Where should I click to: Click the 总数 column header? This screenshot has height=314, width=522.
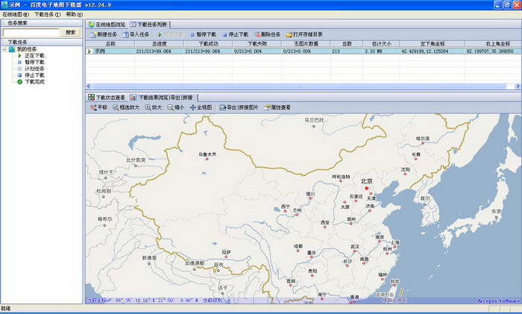(347, 43)
